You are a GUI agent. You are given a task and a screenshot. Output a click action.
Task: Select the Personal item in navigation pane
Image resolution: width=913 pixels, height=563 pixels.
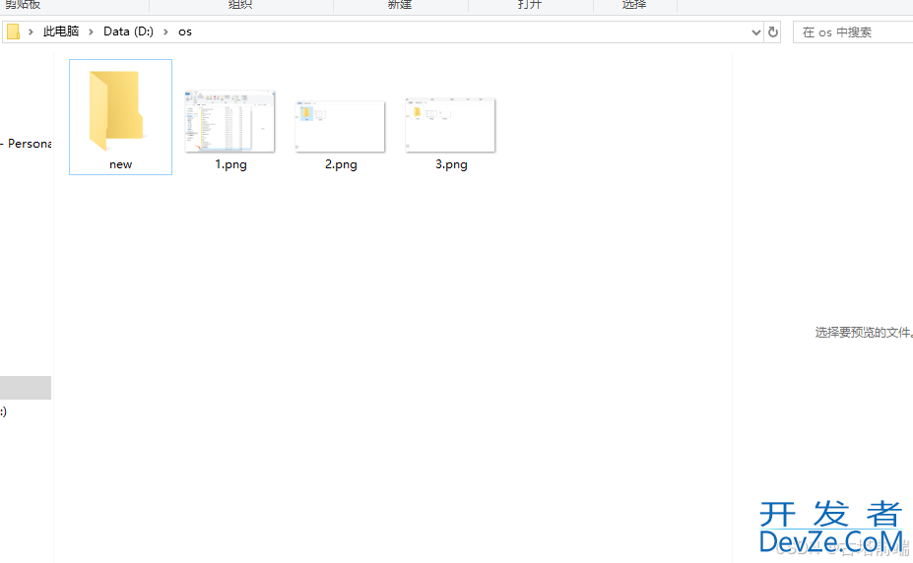(x=26, y=144)
